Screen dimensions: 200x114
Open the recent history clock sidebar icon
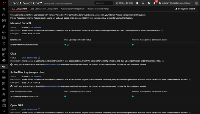(x=4, y=15)
